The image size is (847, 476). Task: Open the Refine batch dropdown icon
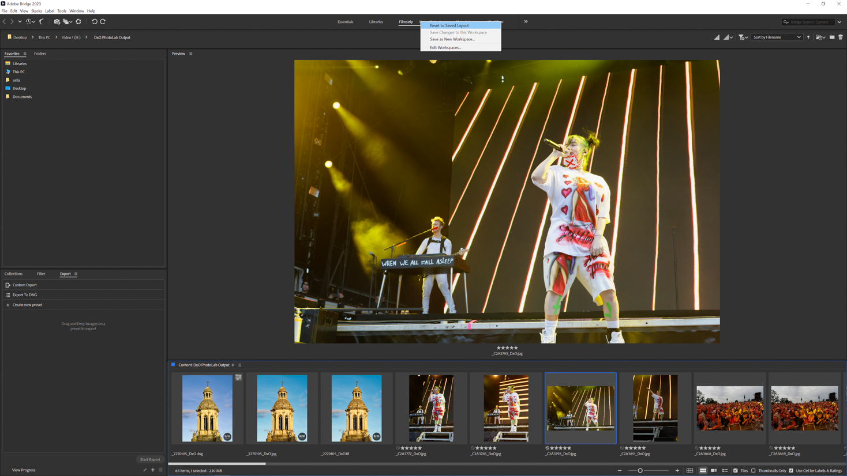(68, 21)
